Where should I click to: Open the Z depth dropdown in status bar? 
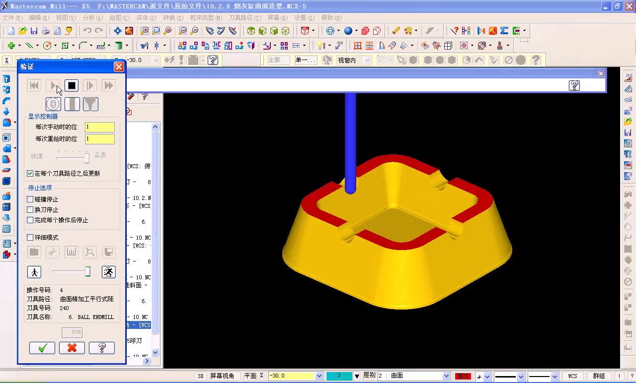point(319,376)
